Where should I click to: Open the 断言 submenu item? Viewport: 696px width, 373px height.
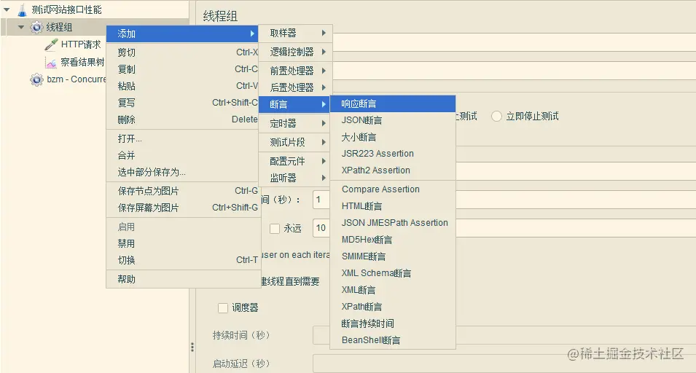(x=294, y=105)
